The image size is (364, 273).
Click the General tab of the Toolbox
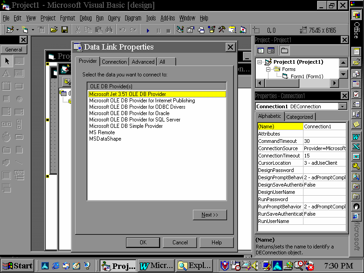coord(14,50)
